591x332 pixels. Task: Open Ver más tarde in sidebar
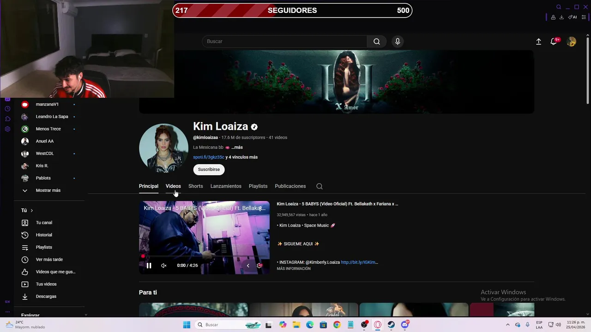[x=50, y=260]
